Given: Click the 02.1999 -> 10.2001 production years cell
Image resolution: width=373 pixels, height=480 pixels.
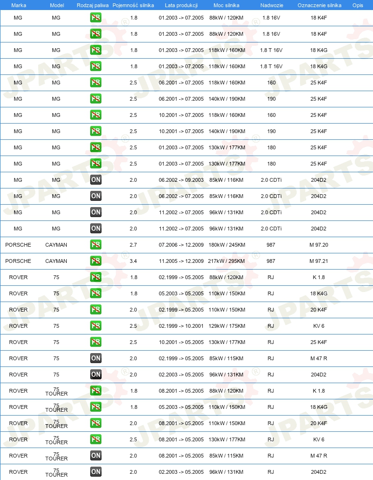Looking at the screenshot, I should [x=181, y=326].
